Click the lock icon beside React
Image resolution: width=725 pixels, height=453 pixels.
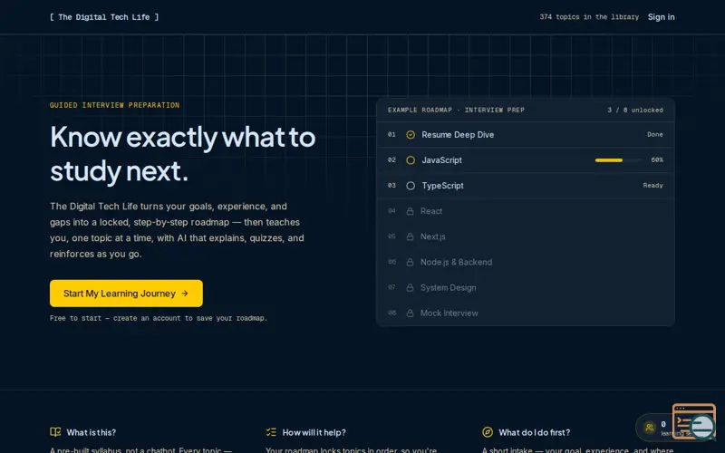coord(410,211)
